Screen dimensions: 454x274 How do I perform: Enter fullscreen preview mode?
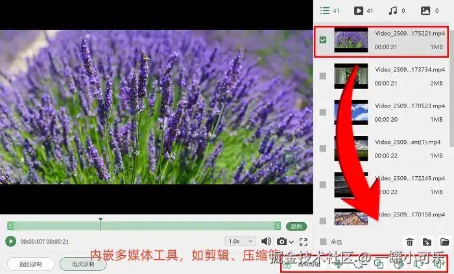click(x=304, y=242)
